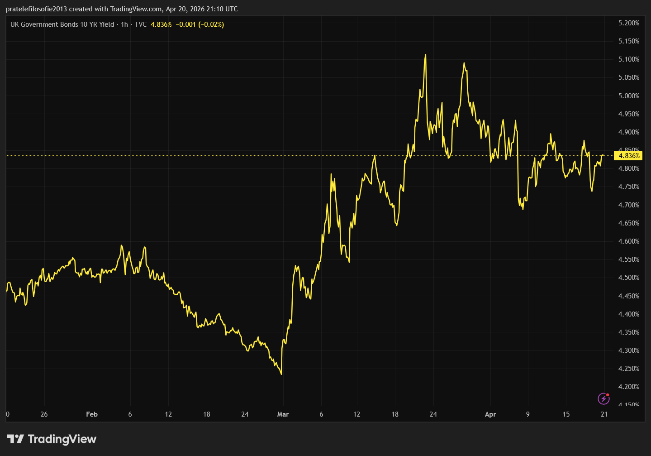The width and height of the screenshot is (651, 456).
Task: Click the TradingView.com text in header
Action: point(136,9)
